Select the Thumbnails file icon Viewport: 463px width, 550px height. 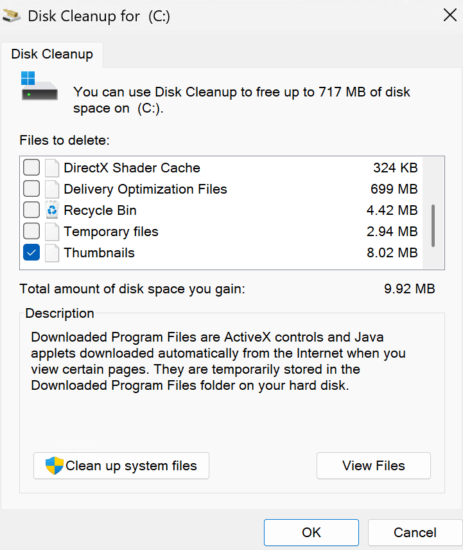[52, 253]
